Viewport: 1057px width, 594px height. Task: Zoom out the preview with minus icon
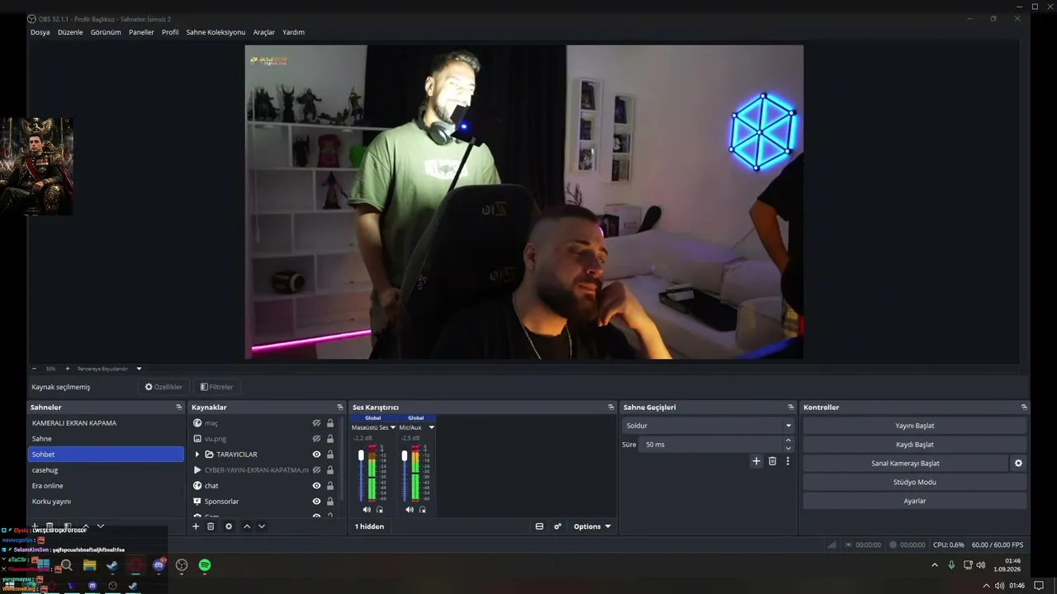34,369
